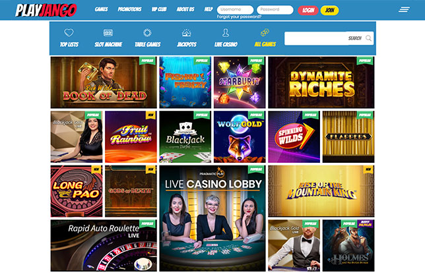
Task: Click the search magnifier icon
Action: click(x=368, y=38)
